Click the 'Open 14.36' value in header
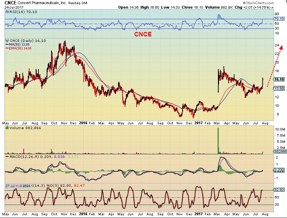 128,7
